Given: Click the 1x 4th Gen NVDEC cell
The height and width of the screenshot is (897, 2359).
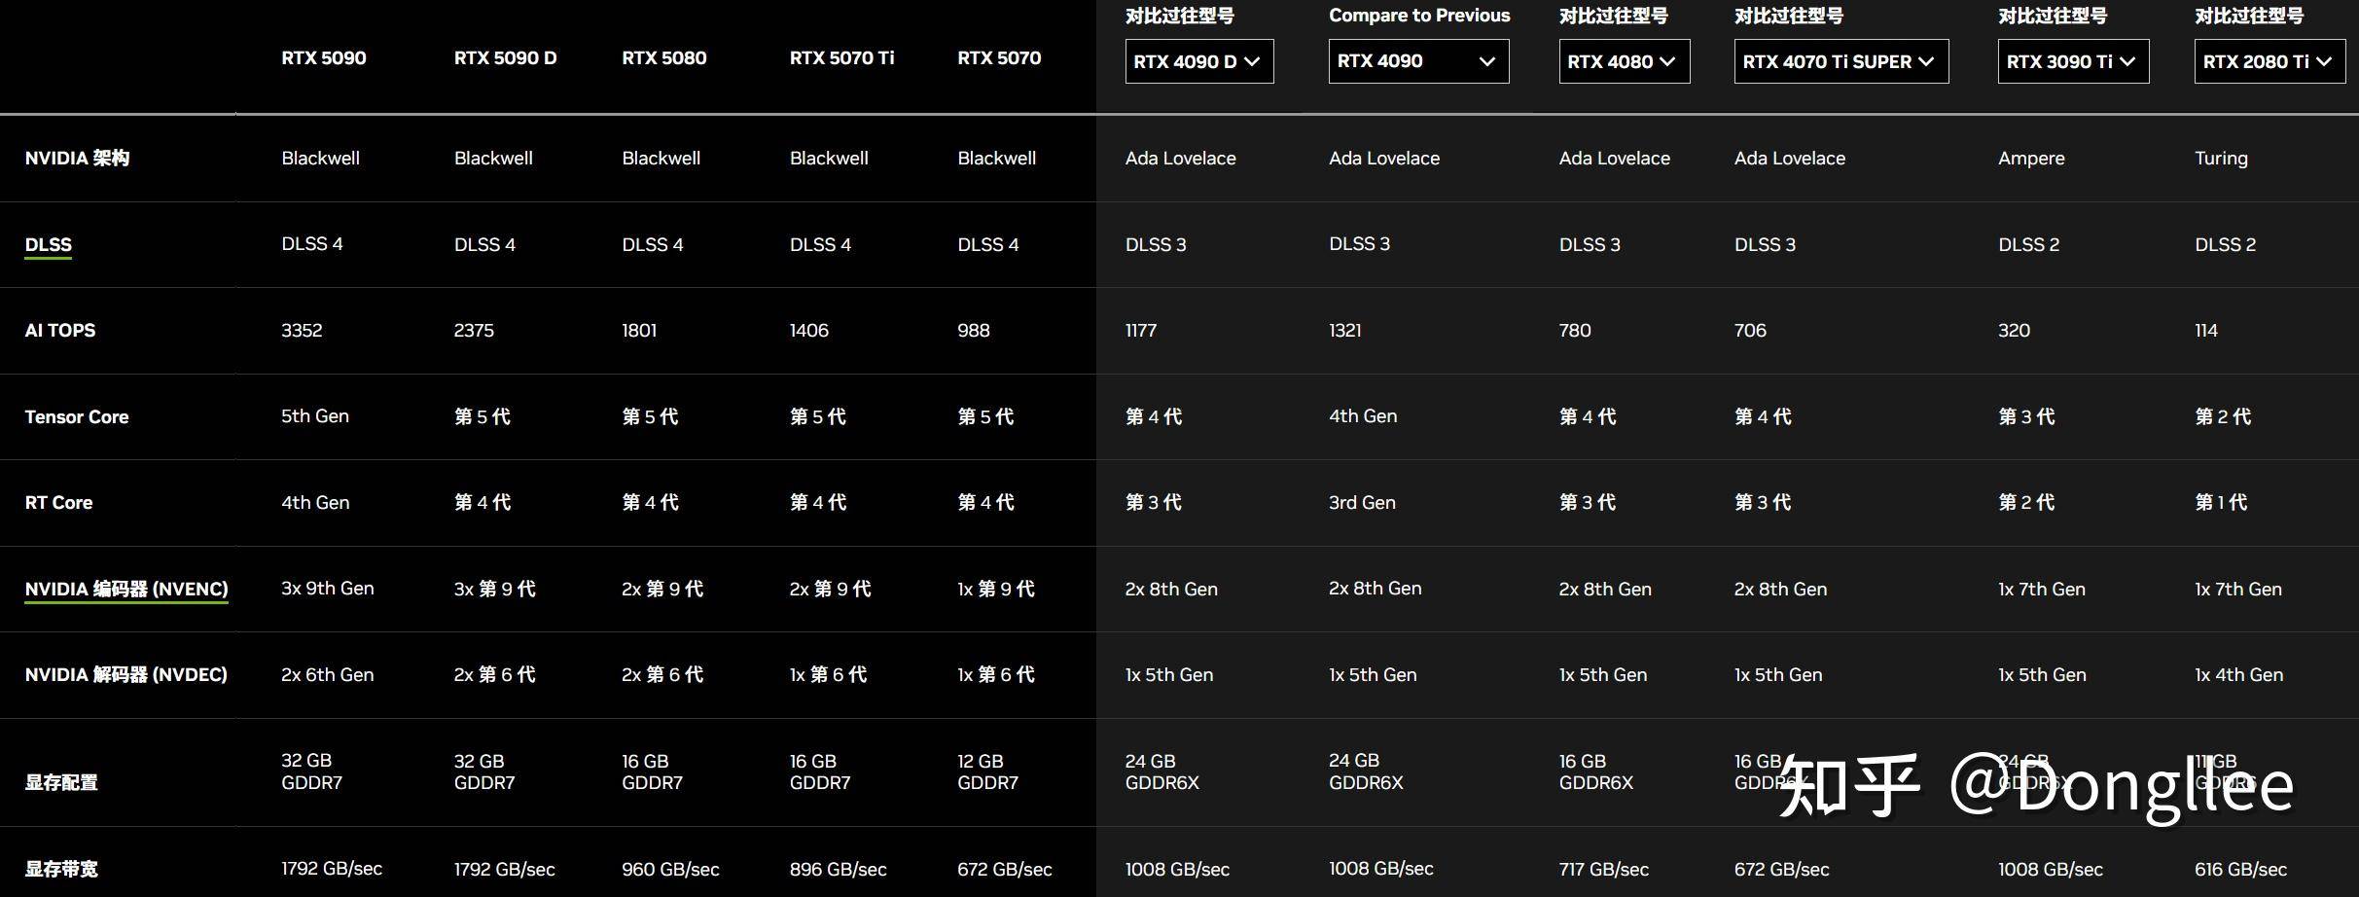Looking at the screenshot, I should point(2238,675).
